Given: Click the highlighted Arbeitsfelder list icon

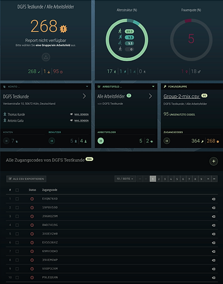Looking at the screenshot, I should pos(100,141).
